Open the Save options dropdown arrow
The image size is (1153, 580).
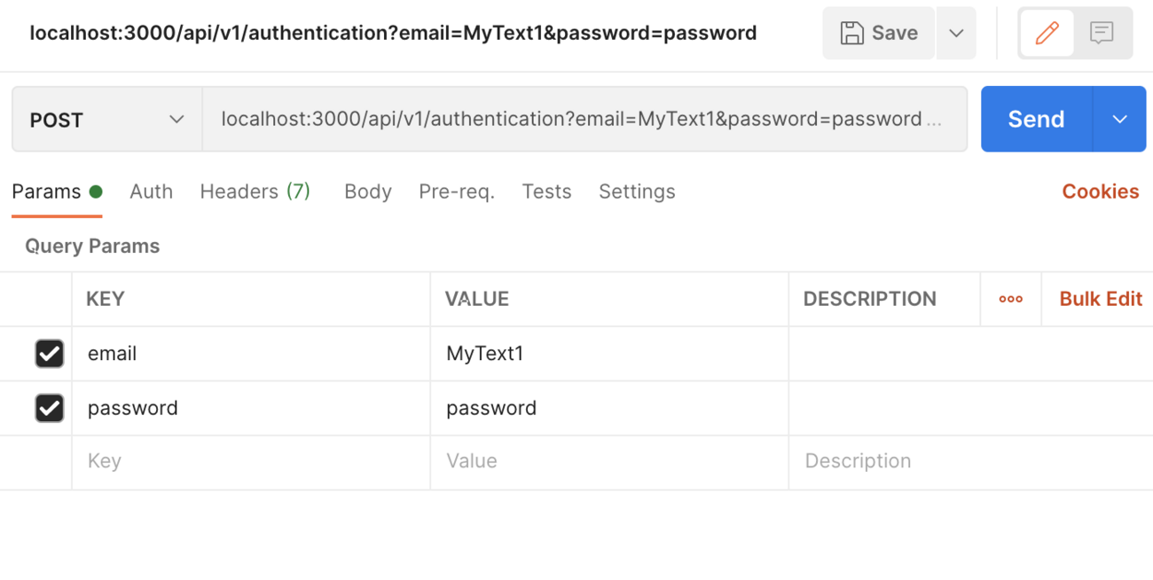click(956, 34)
